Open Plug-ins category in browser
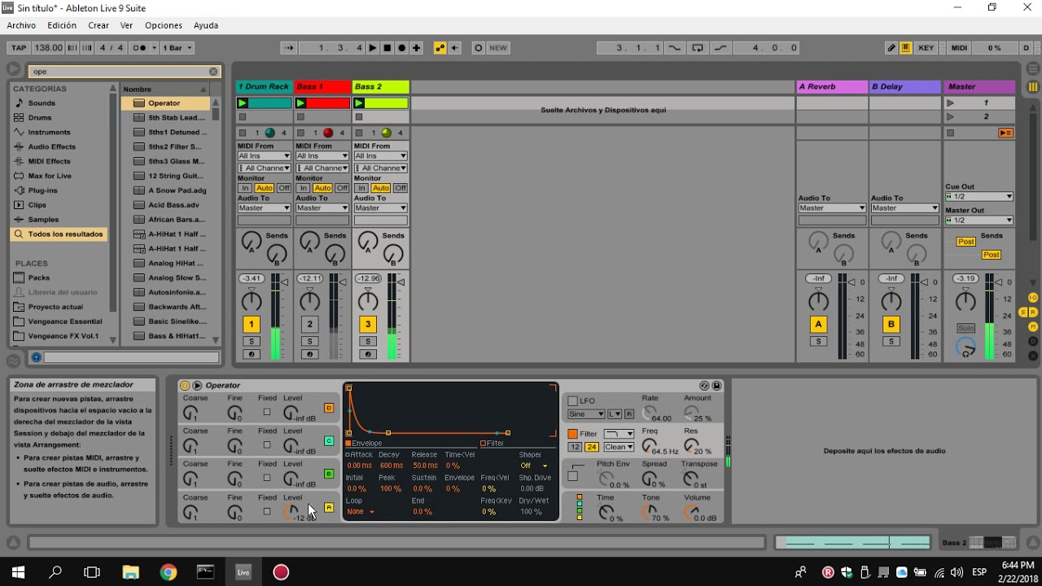 pyautogui.click(x=42, y=190)
